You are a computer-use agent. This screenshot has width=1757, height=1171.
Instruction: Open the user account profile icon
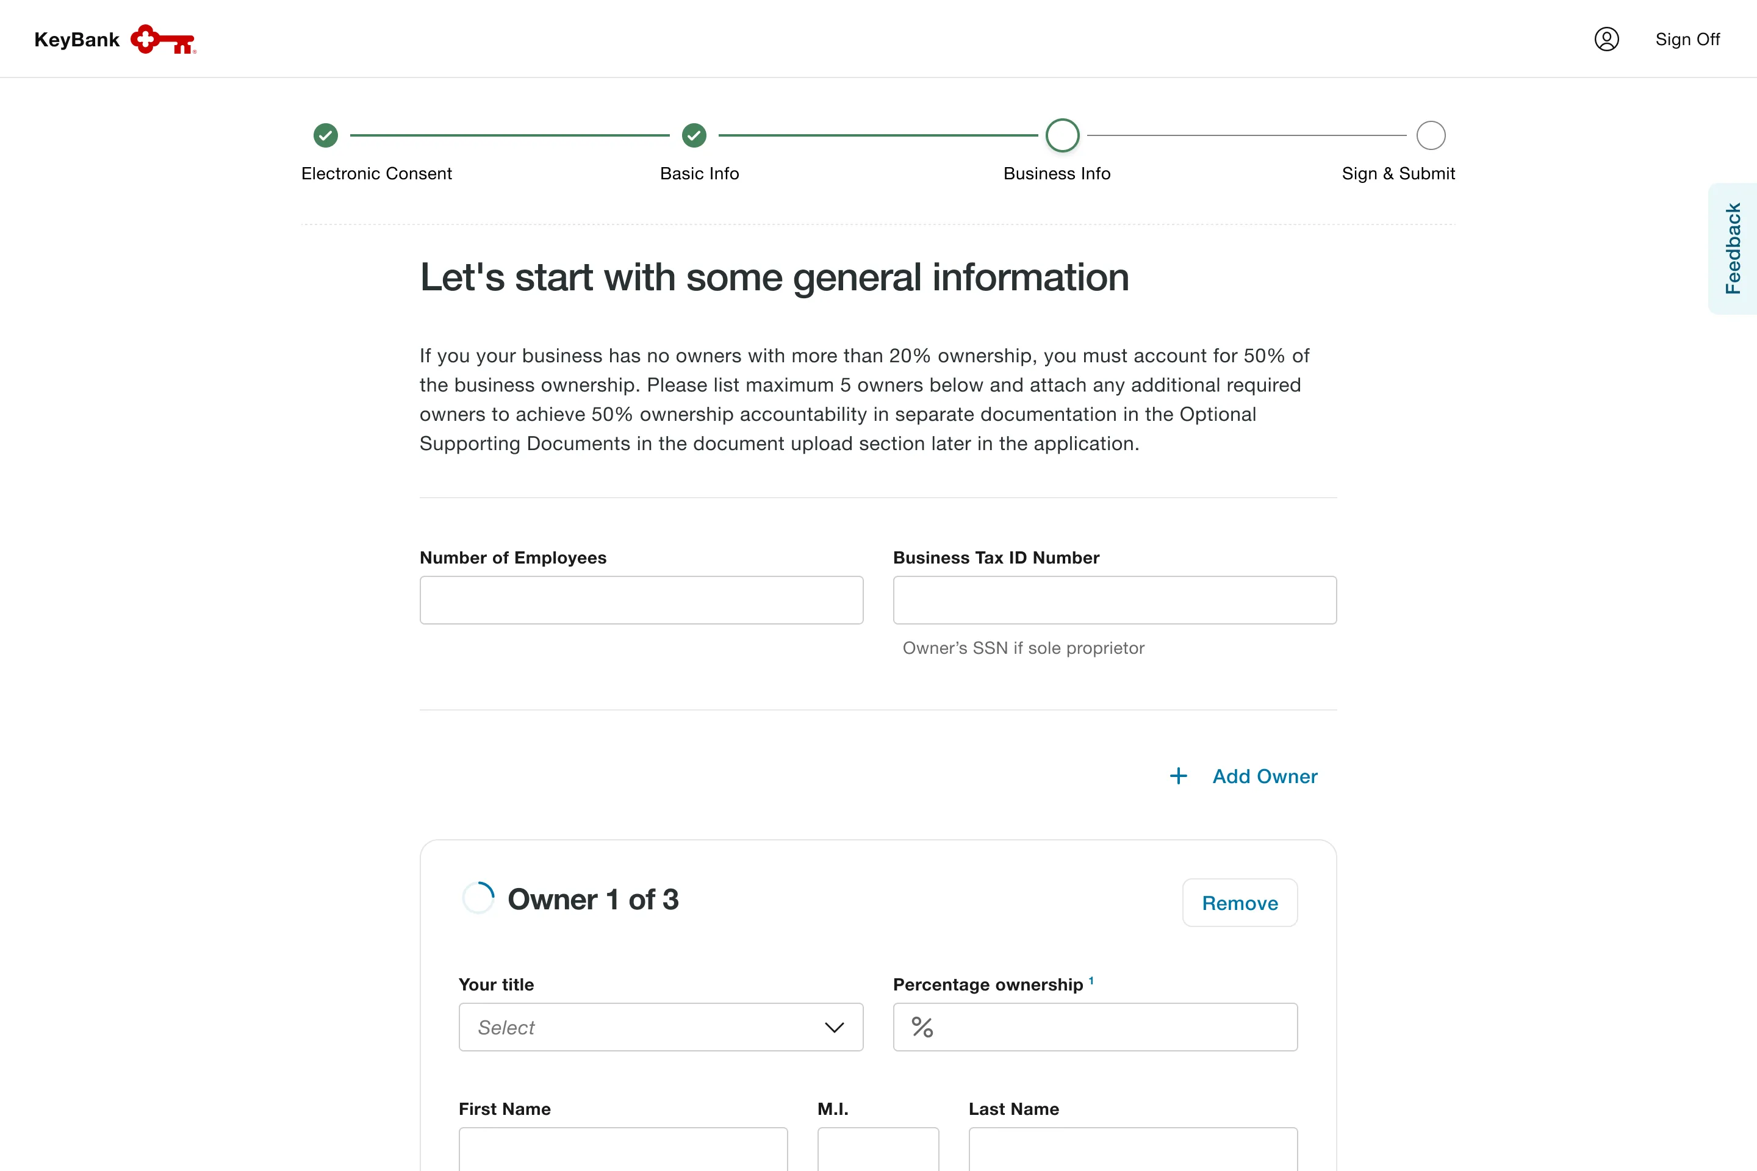point(1608,39)
